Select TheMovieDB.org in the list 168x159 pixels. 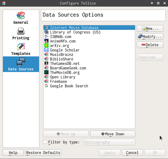pyautogui.click(x=65, y=73)
